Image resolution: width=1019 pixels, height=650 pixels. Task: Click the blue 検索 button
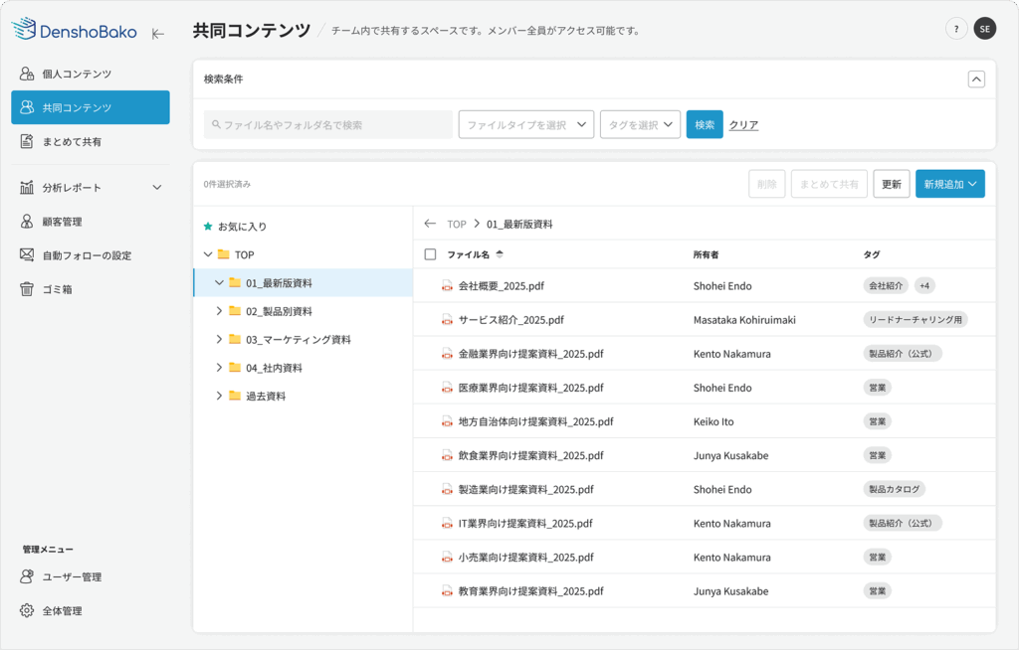click(705, 124)
